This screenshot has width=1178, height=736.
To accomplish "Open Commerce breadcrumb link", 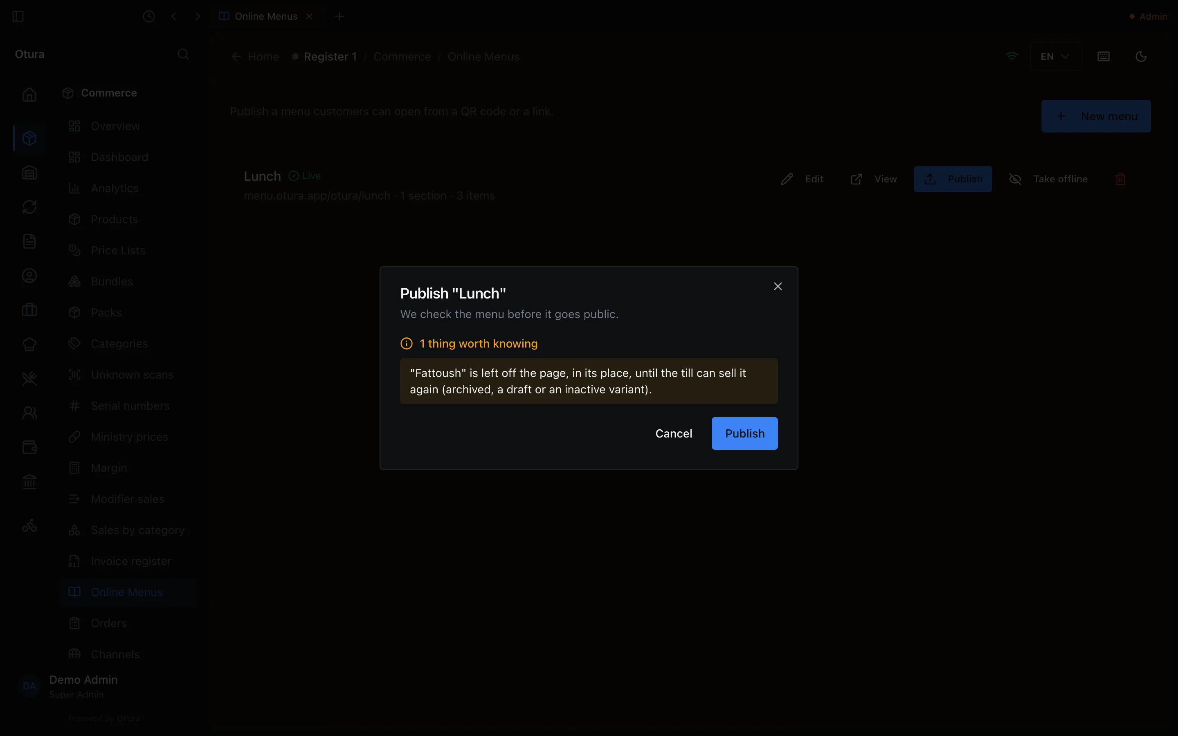I will 402,57.
